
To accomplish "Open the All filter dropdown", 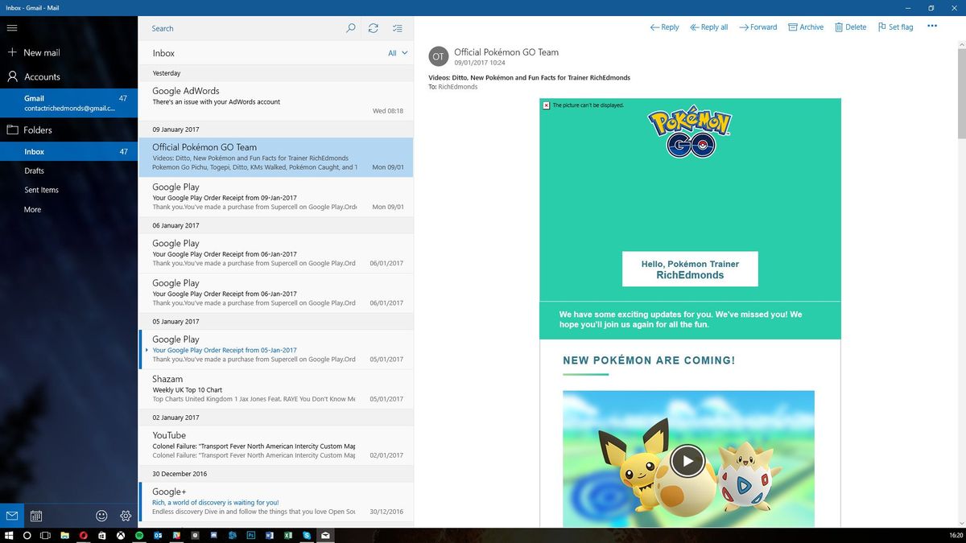I will pos(394,52).
